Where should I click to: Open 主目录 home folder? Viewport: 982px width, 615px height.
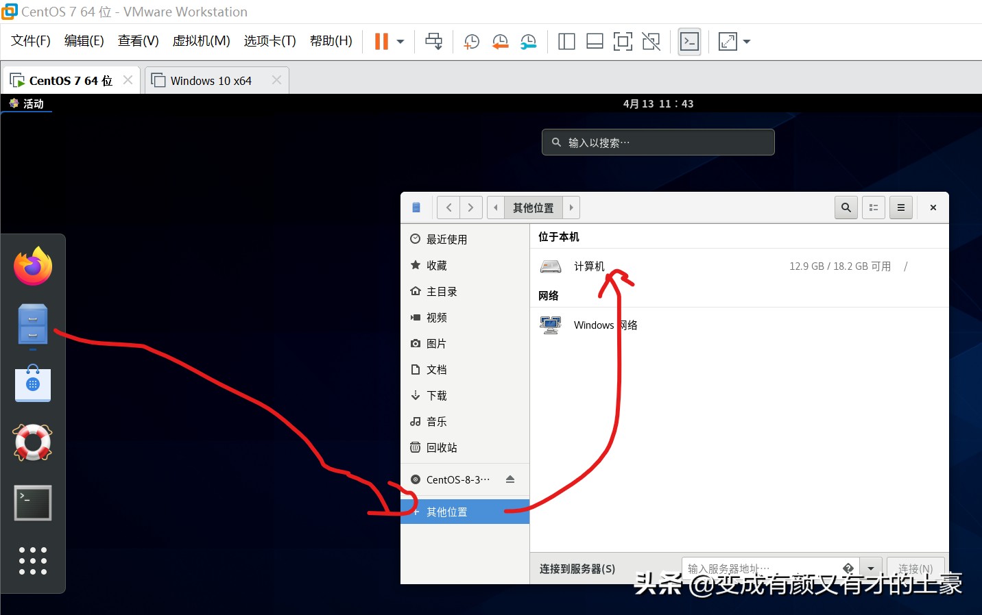[x=465, y=291]
